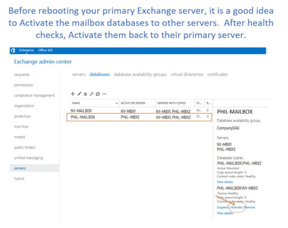The width and height of the screenshot is (288, 228).
Task: Go to permissions in left navigation
Action: click(x=23, y=85)
